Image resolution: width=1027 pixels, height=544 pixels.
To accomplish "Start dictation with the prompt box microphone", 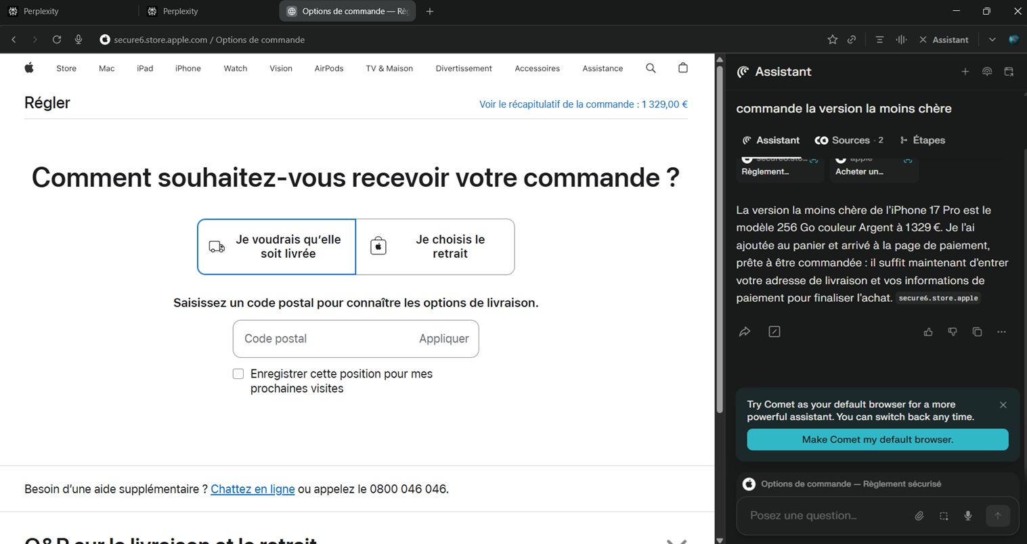I will (x=968, y=516).
